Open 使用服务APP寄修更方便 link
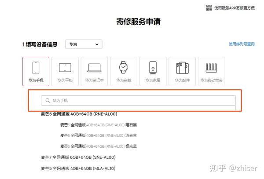The height and width of the screenshot is (179, 264). (x=234, y=8)
